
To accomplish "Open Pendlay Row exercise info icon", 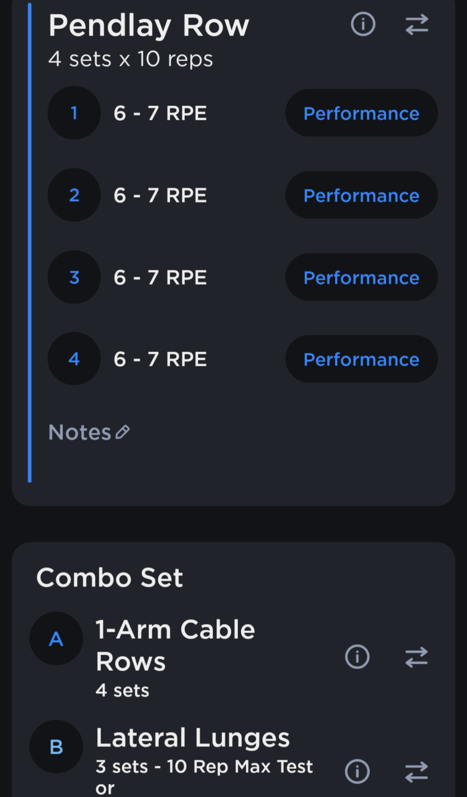I will pos(363,25).
